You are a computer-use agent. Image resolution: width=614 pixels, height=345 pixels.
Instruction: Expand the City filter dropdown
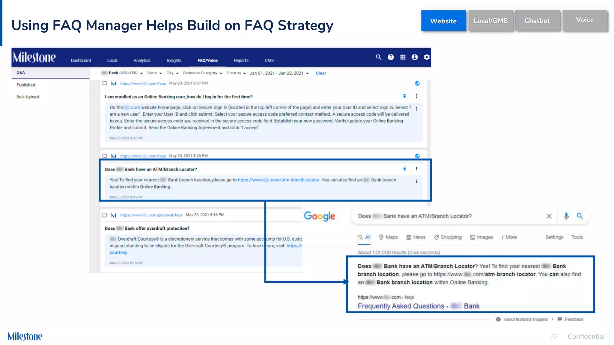(172, 73)
